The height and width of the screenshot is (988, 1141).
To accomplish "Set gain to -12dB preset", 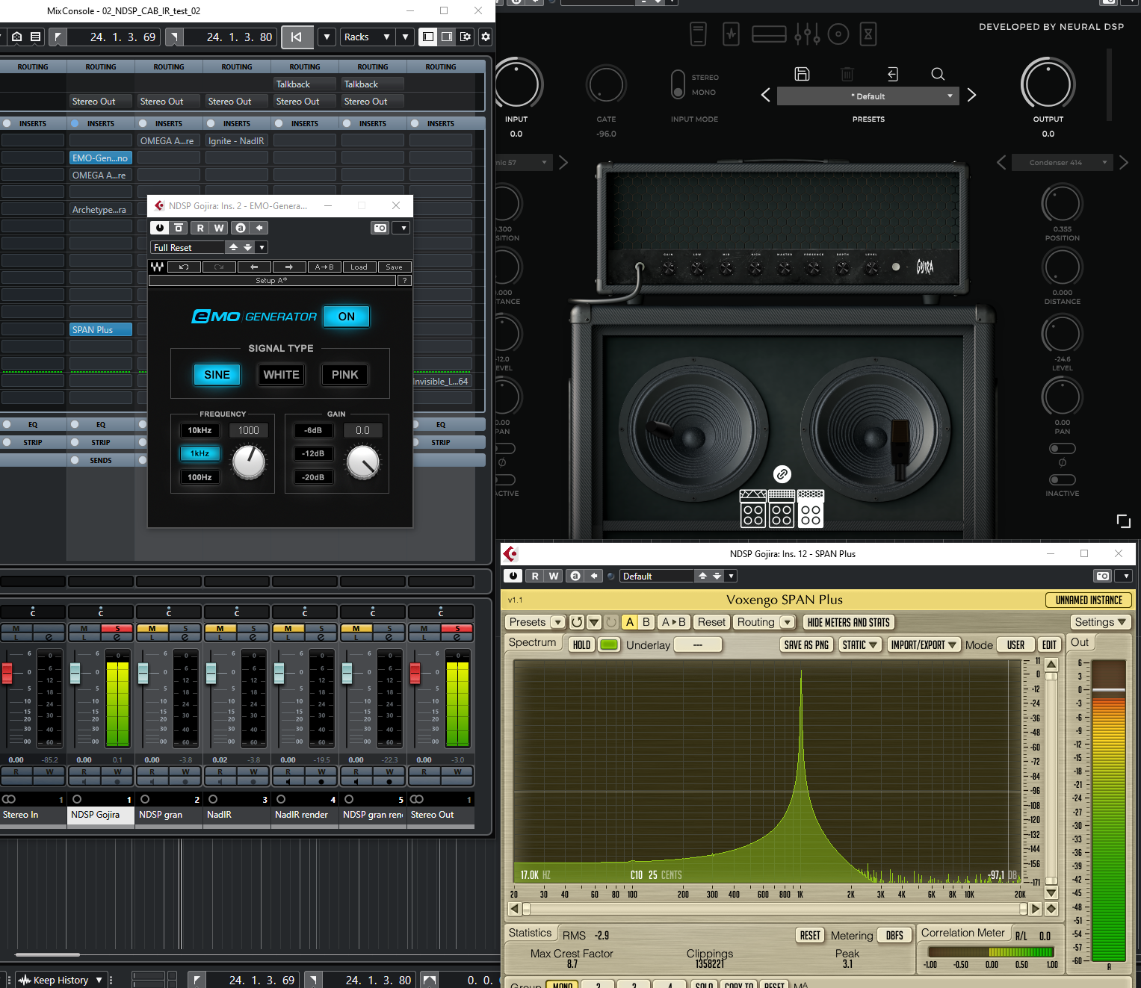I will 313,453.
